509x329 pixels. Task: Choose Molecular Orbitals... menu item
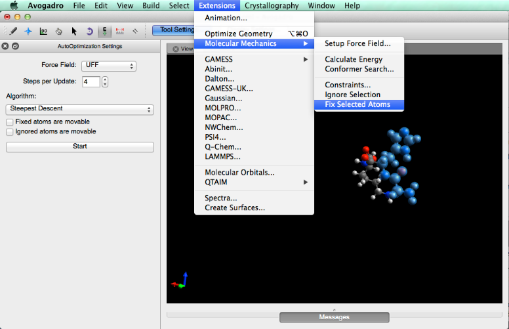[254, 172]
